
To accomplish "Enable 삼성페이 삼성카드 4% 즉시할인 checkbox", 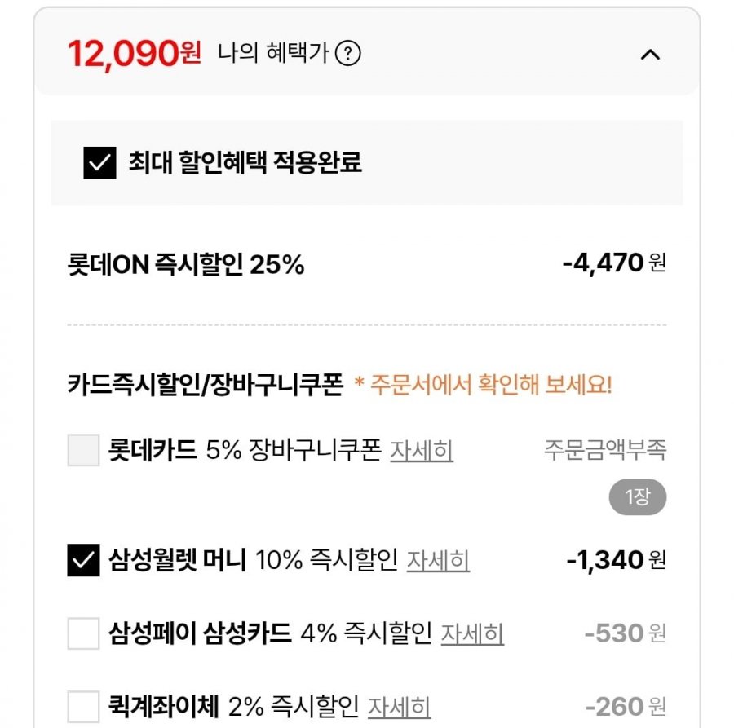I will click(x=83, y=633).
